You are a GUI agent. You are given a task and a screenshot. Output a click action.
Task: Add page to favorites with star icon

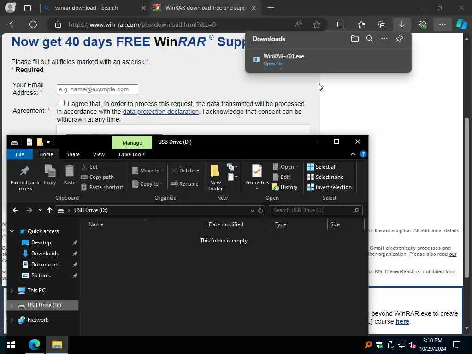pos(317,24)
